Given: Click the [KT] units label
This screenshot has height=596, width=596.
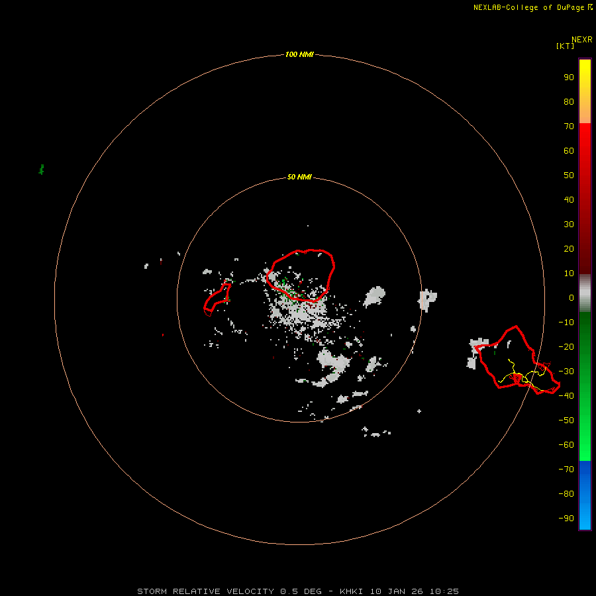Looking at the screenshot, I should coord(565,46).
